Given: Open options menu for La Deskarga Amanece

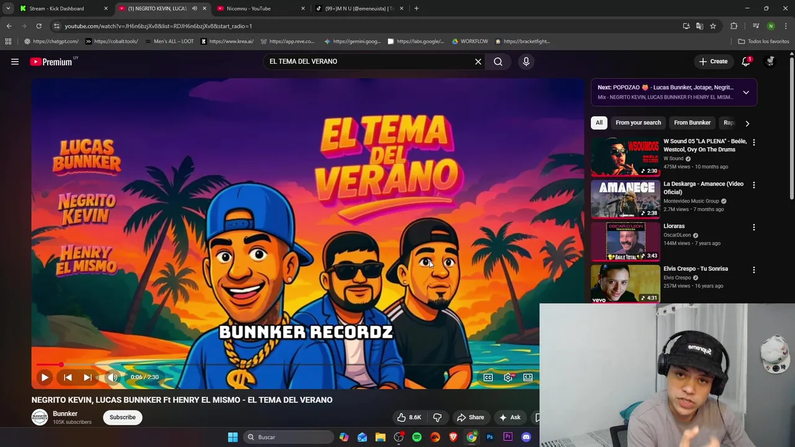Looking at the screenshot, I should point(754,185).
